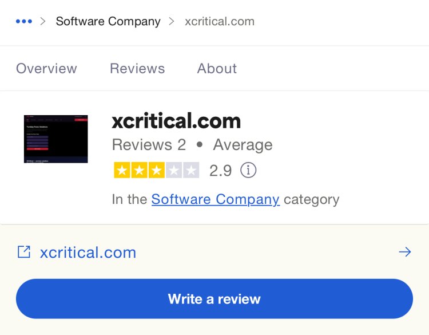Open Software Company category link
This screenshot has width=429, height=335.
[x=215, y=199]
